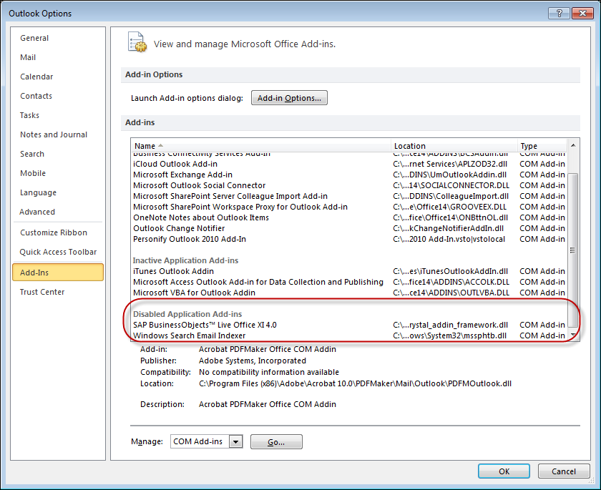The height and width of the screenshot is (490, 601).
Task: Open Advanced options
Action: click(37, 212)
